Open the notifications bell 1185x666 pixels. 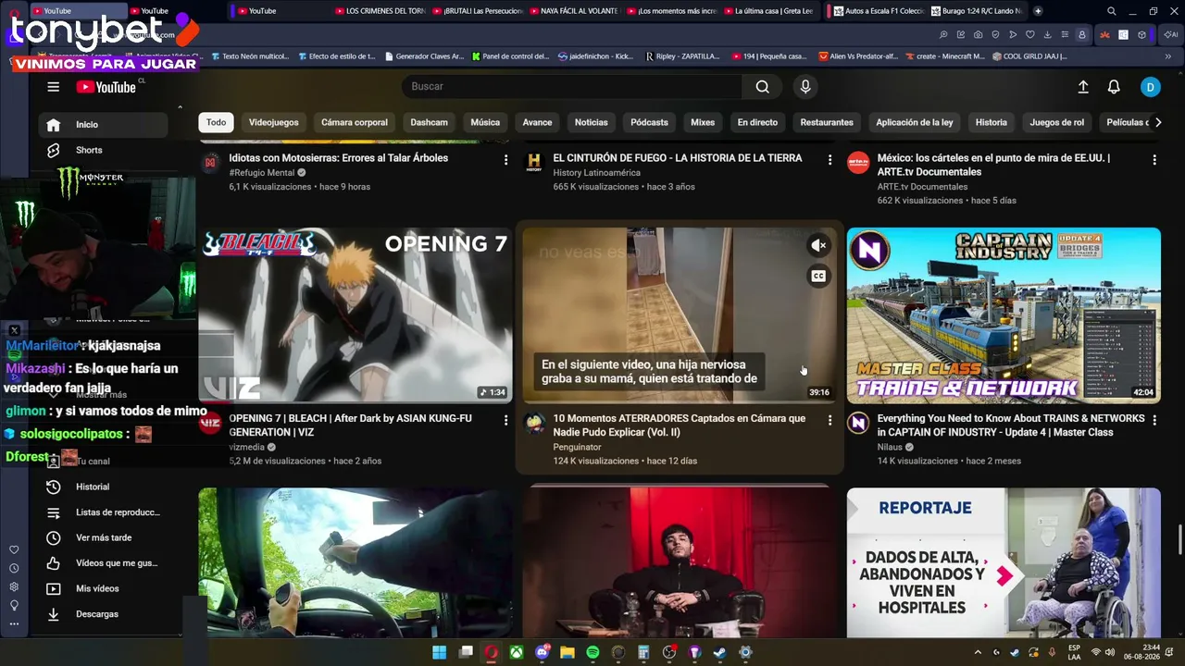1114,87
